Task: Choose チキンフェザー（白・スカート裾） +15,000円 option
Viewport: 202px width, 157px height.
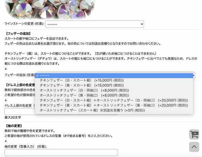Action: (x=114, y=80)
